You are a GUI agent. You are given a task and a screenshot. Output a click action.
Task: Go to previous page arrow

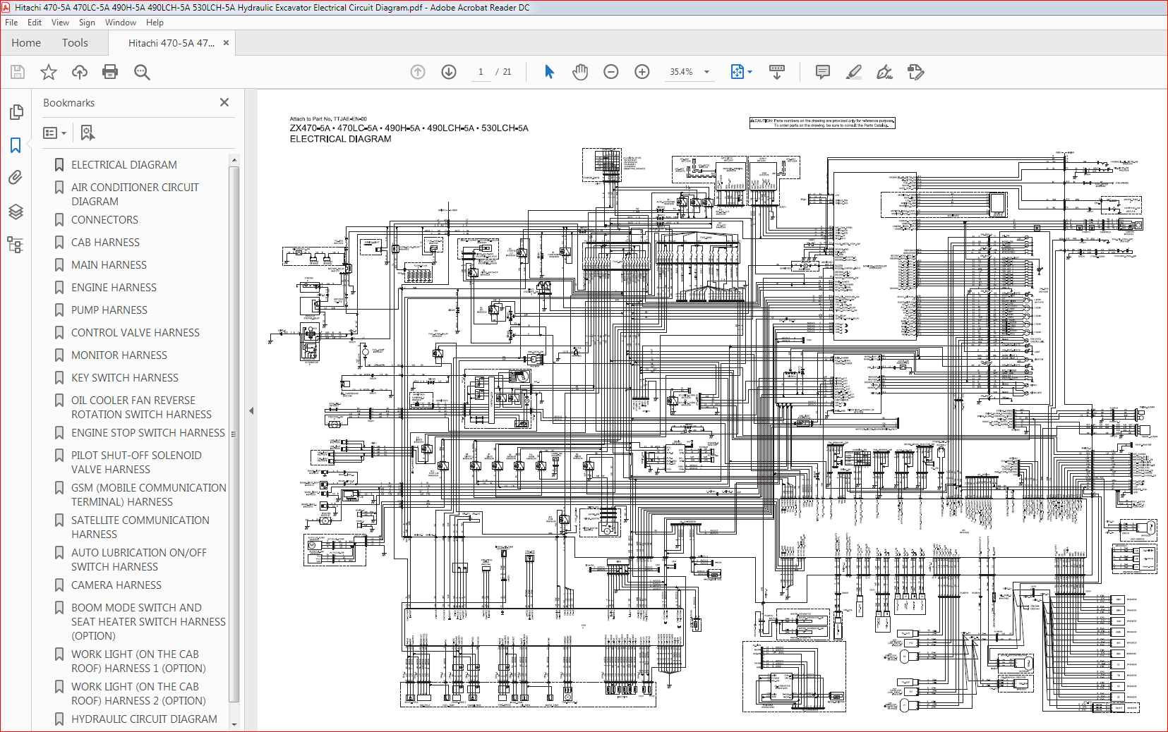point(418,72)
